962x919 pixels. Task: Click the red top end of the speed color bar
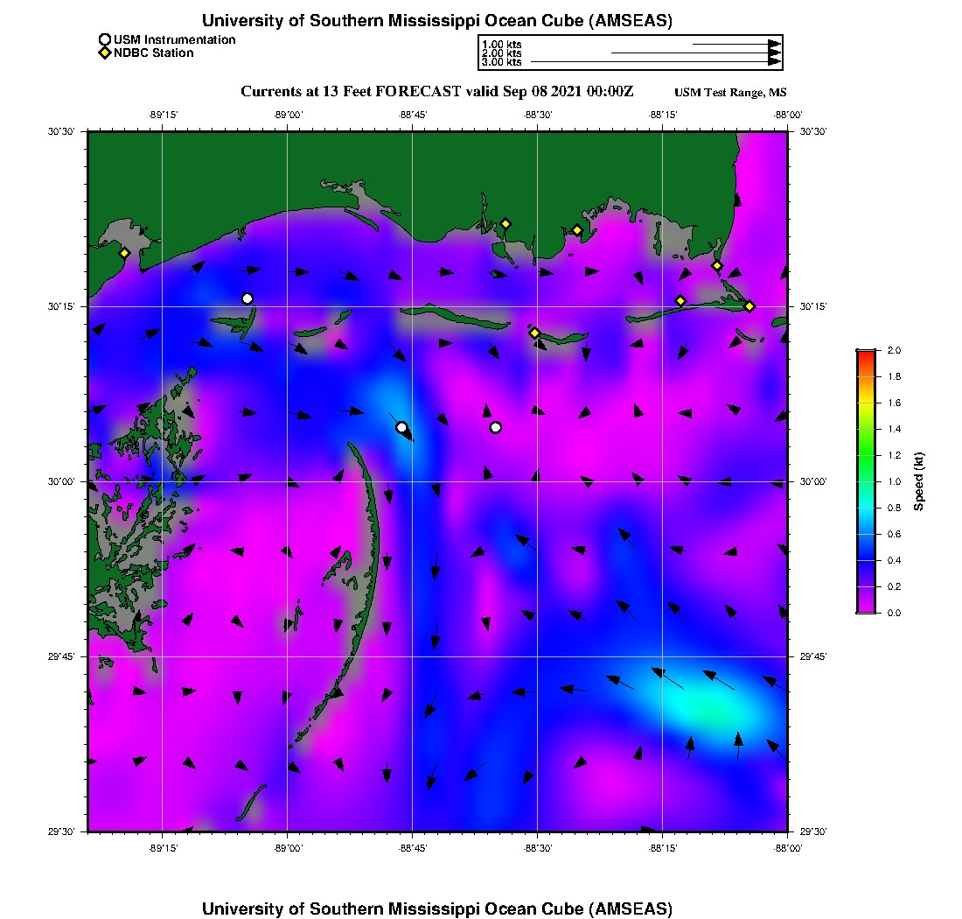pos(866,353)
